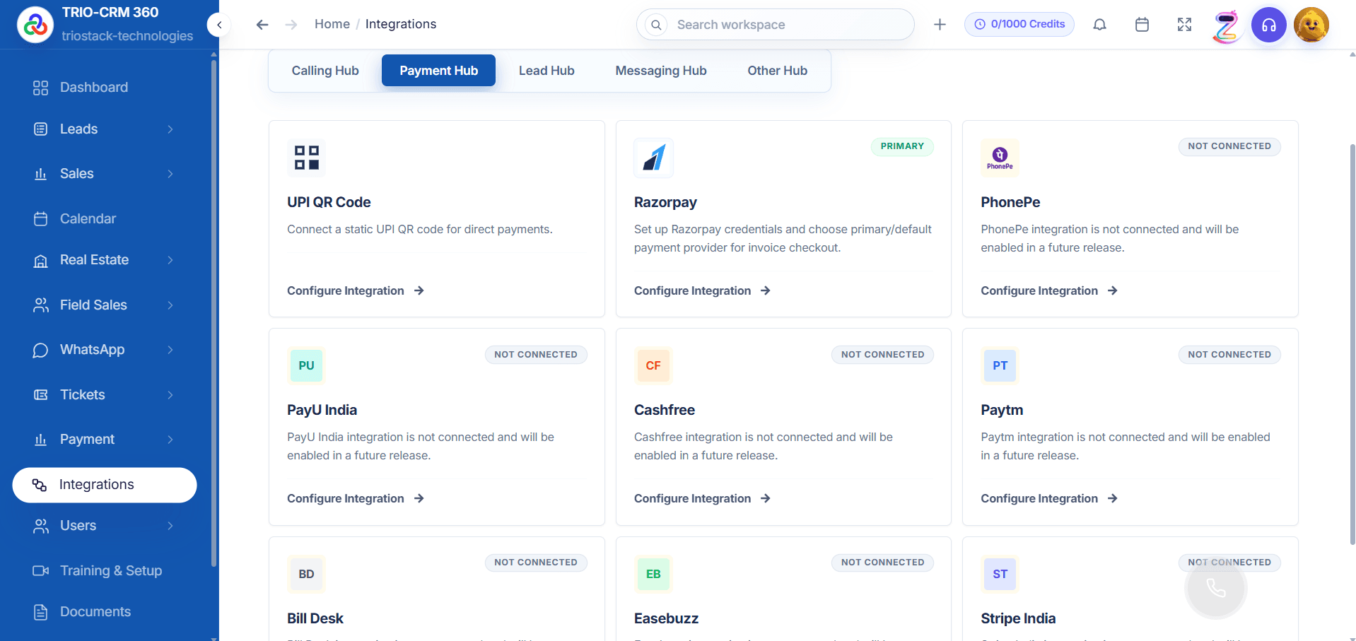Image resolution: width=1356 pixels, height=641 pixels.
Task: Open the user avatar profile menu
Action: [1311, 25]
